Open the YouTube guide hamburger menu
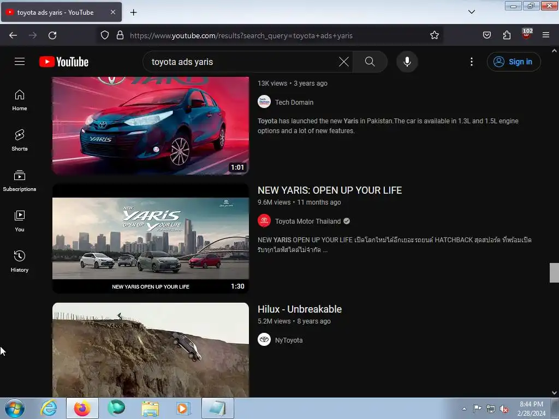Screen dimensions: 559x419 pyautogui.click(x=20, y=62)
